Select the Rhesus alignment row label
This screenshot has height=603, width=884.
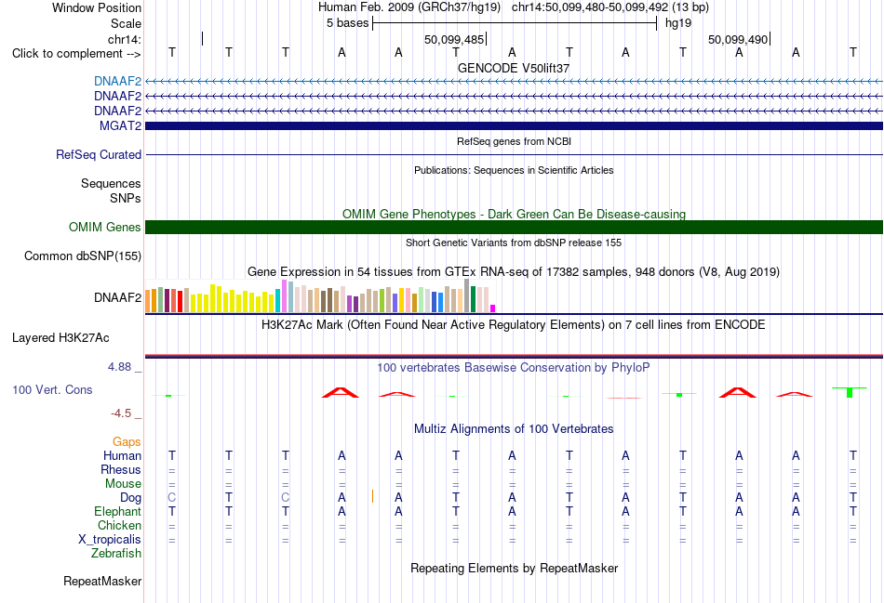tap(121, 469)
